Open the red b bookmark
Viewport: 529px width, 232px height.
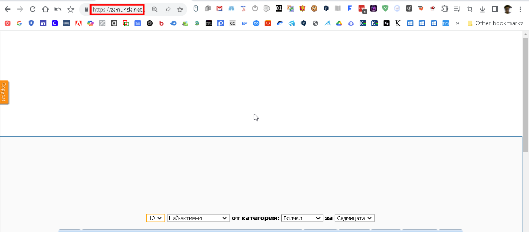pos(161,23)
